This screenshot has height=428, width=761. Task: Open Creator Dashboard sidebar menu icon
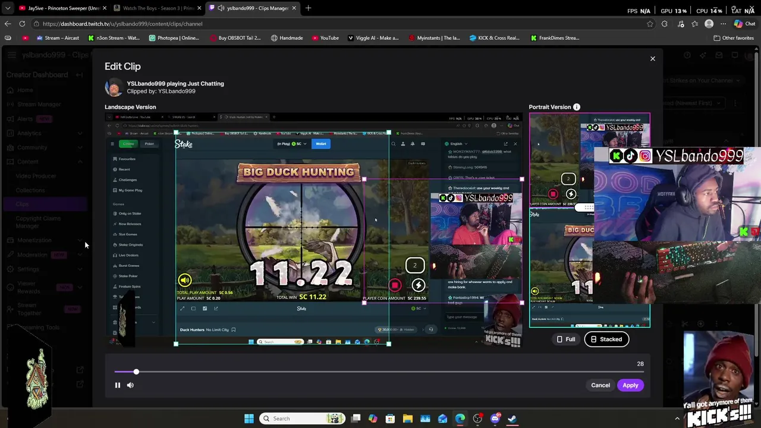pyautogui.click(x=12, y=55)
